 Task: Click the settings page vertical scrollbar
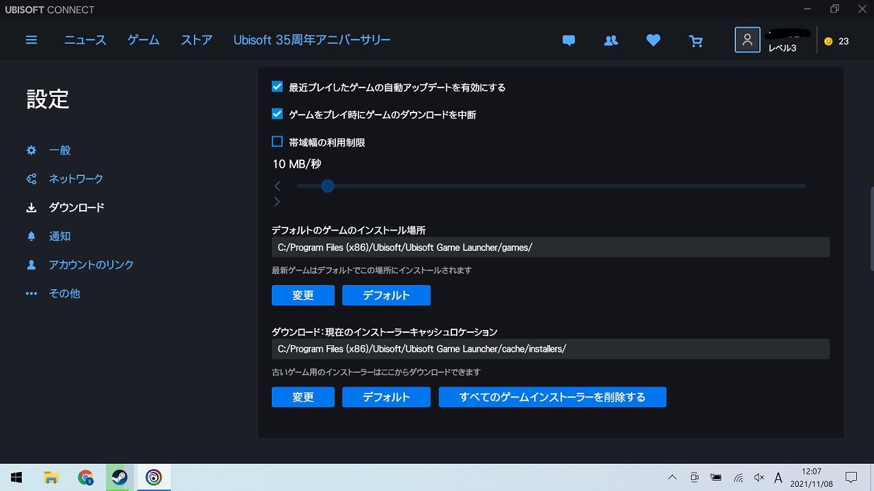871,229
